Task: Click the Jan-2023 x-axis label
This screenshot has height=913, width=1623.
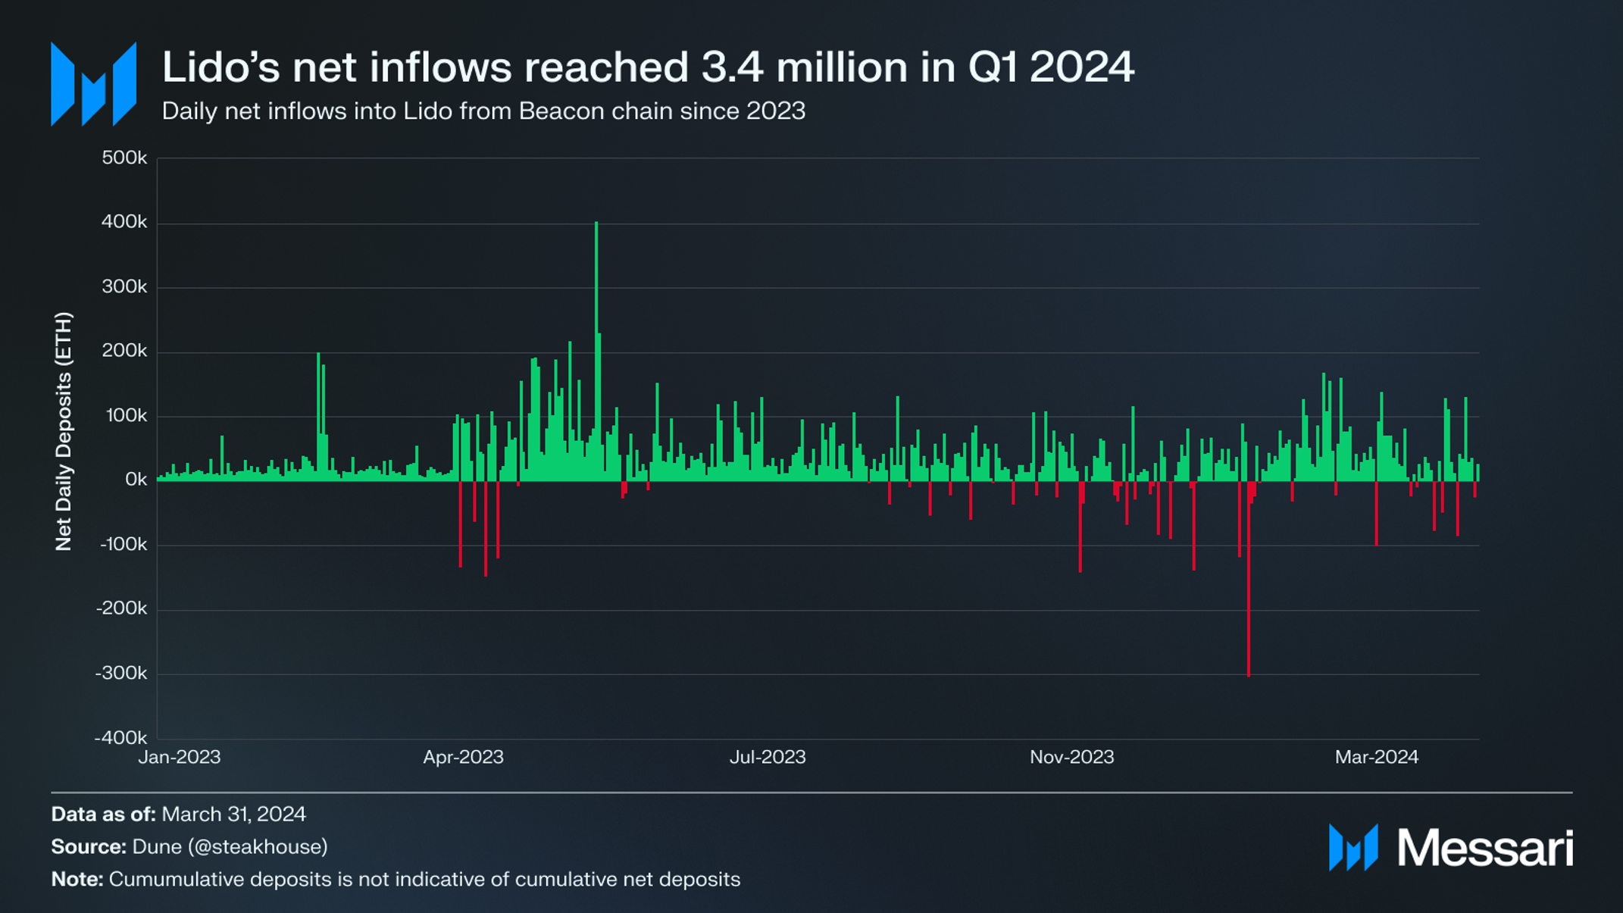Action: click(x=180, y=757)
